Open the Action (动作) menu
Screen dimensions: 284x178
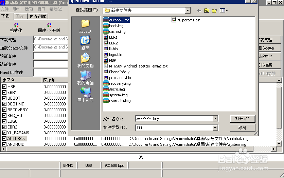[17, 9]
